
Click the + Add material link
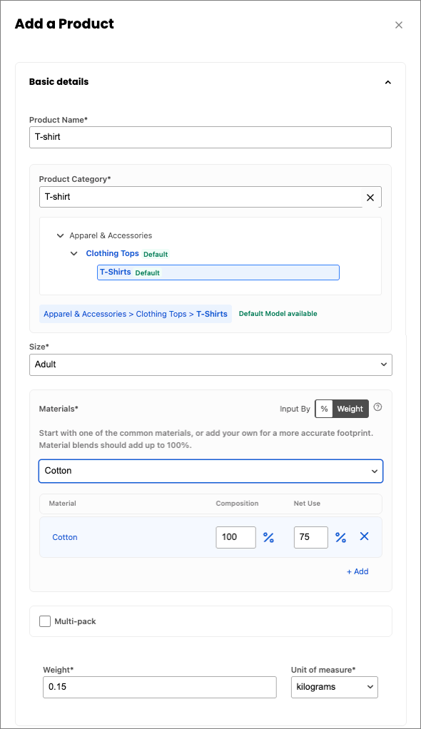click(x=357, y=572)
